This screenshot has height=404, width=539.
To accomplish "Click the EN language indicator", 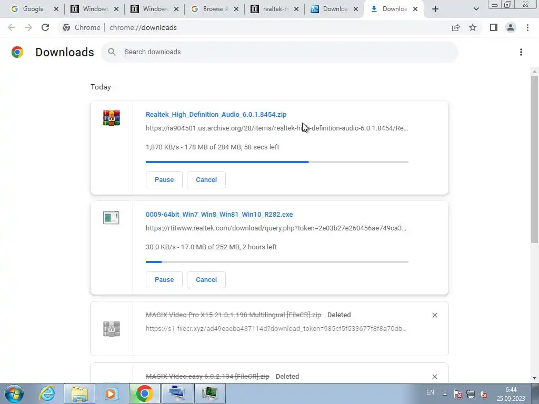I will tap(430, 392).
